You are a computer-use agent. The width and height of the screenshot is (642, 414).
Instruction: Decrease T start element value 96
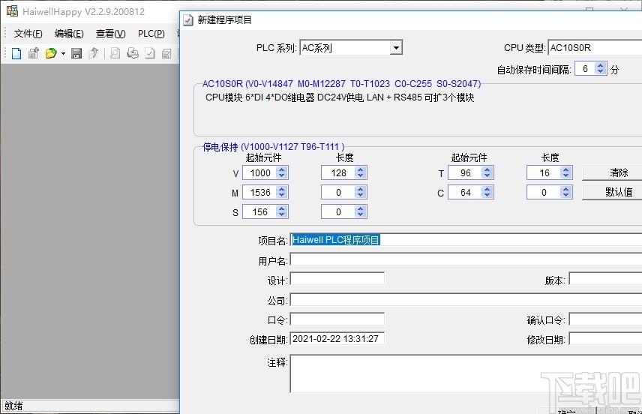coord(487,175)
